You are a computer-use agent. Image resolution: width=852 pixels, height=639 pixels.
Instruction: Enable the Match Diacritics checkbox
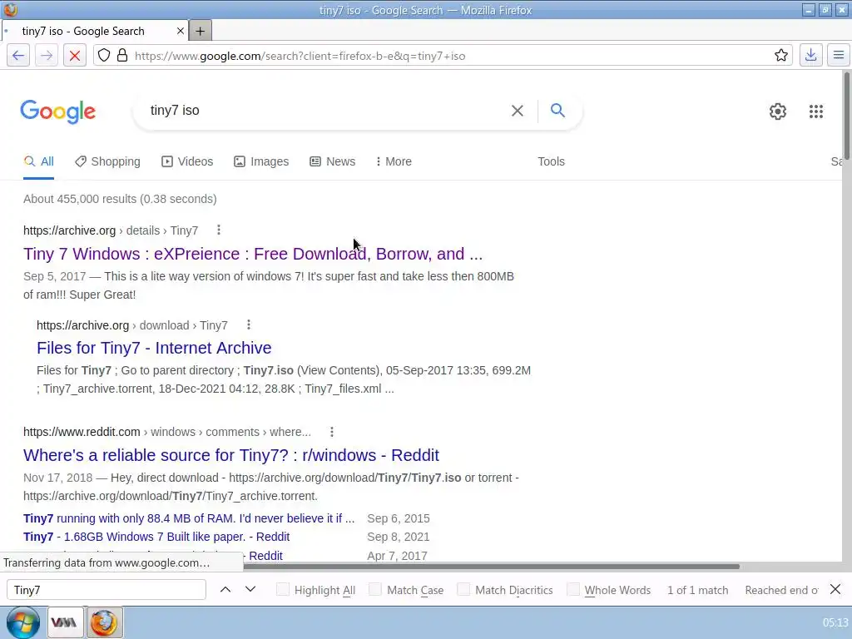pos(463,590)
